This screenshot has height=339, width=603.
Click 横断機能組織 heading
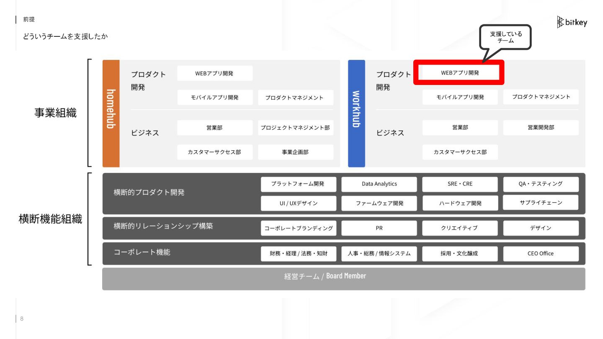click(x=50, y=219)
